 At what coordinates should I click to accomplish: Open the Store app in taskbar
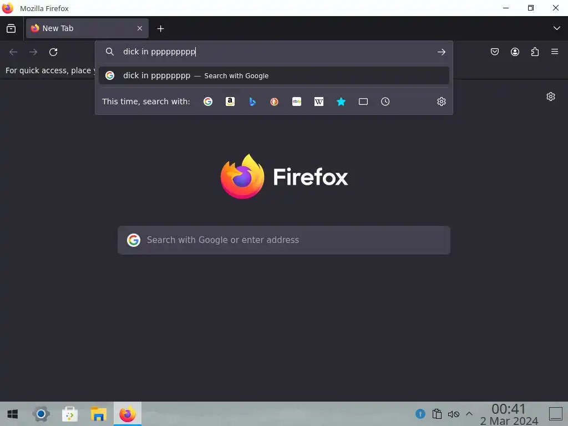(69, 414)
